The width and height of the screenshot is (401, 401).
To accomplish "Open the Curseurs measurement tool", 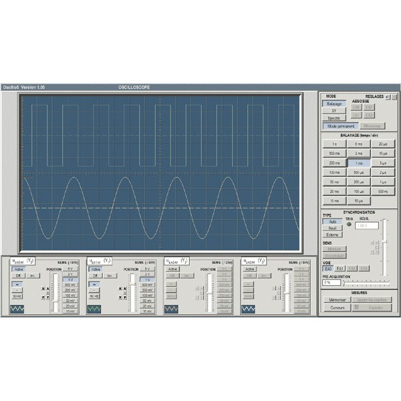I will [338, 307].
